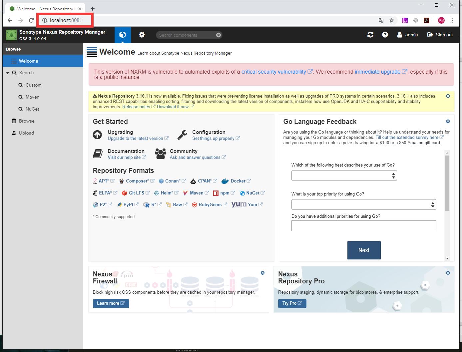Screen dimensions: 462x352
Task: Open the critical security vulnerability link
Action: click(x=277, y=72)
